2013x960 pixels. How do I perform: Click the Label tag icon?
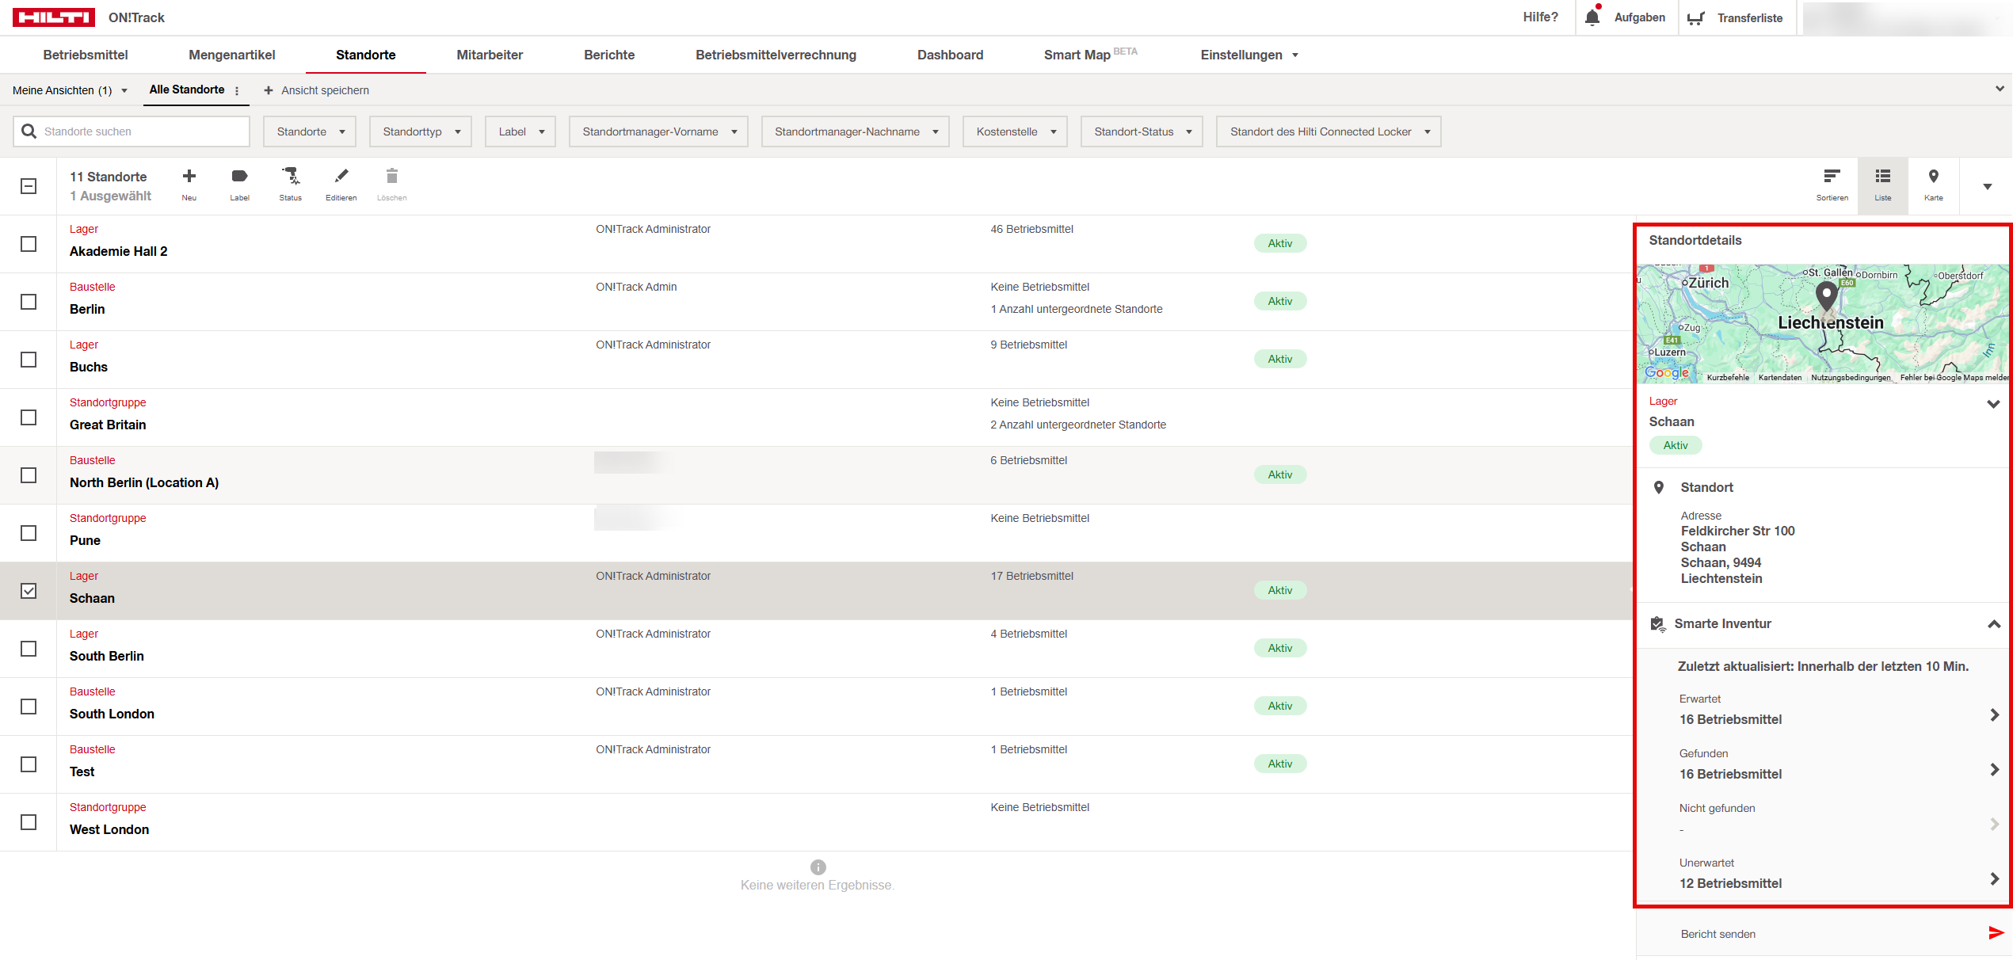(x=239, y=177)
